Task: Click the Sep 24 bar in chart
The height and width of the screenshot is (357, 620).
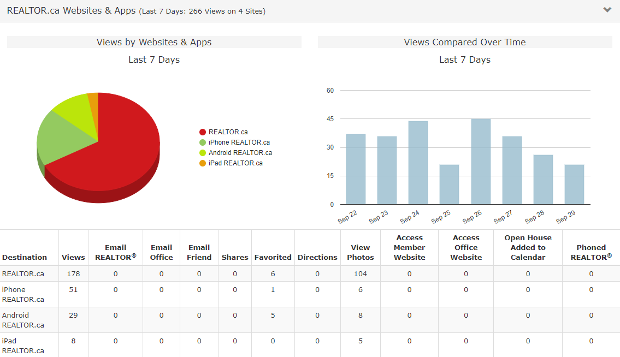Action: click(x=418, y=163)
